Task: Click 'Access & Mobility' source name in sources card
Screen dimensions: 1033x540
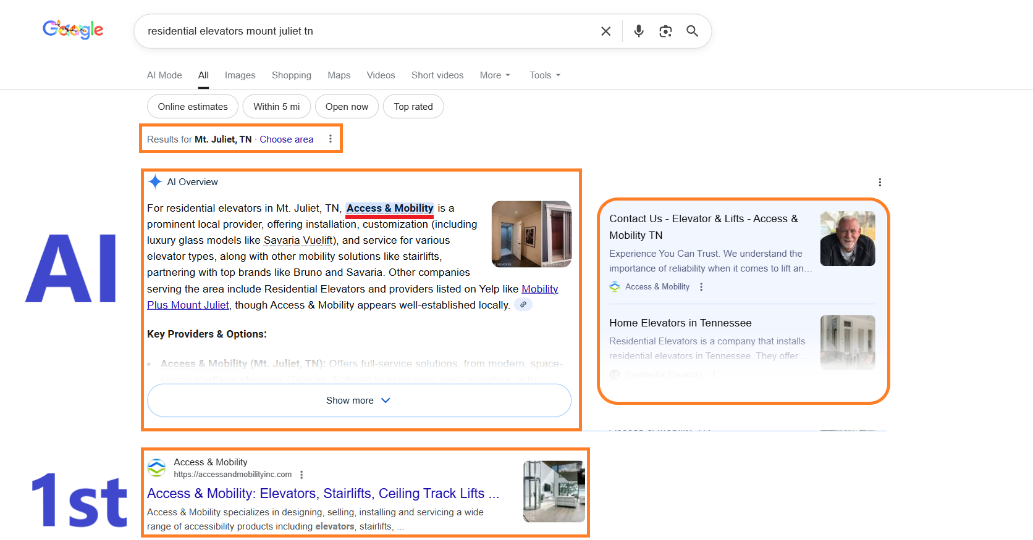Action: (657, 287)
